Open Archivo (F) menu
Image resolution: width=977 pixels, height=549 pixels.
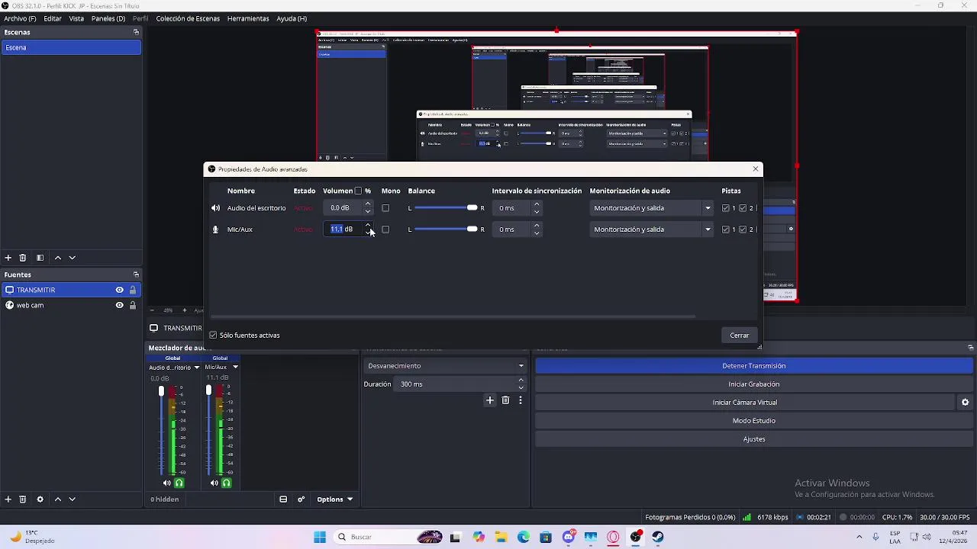tap(20, 18)
